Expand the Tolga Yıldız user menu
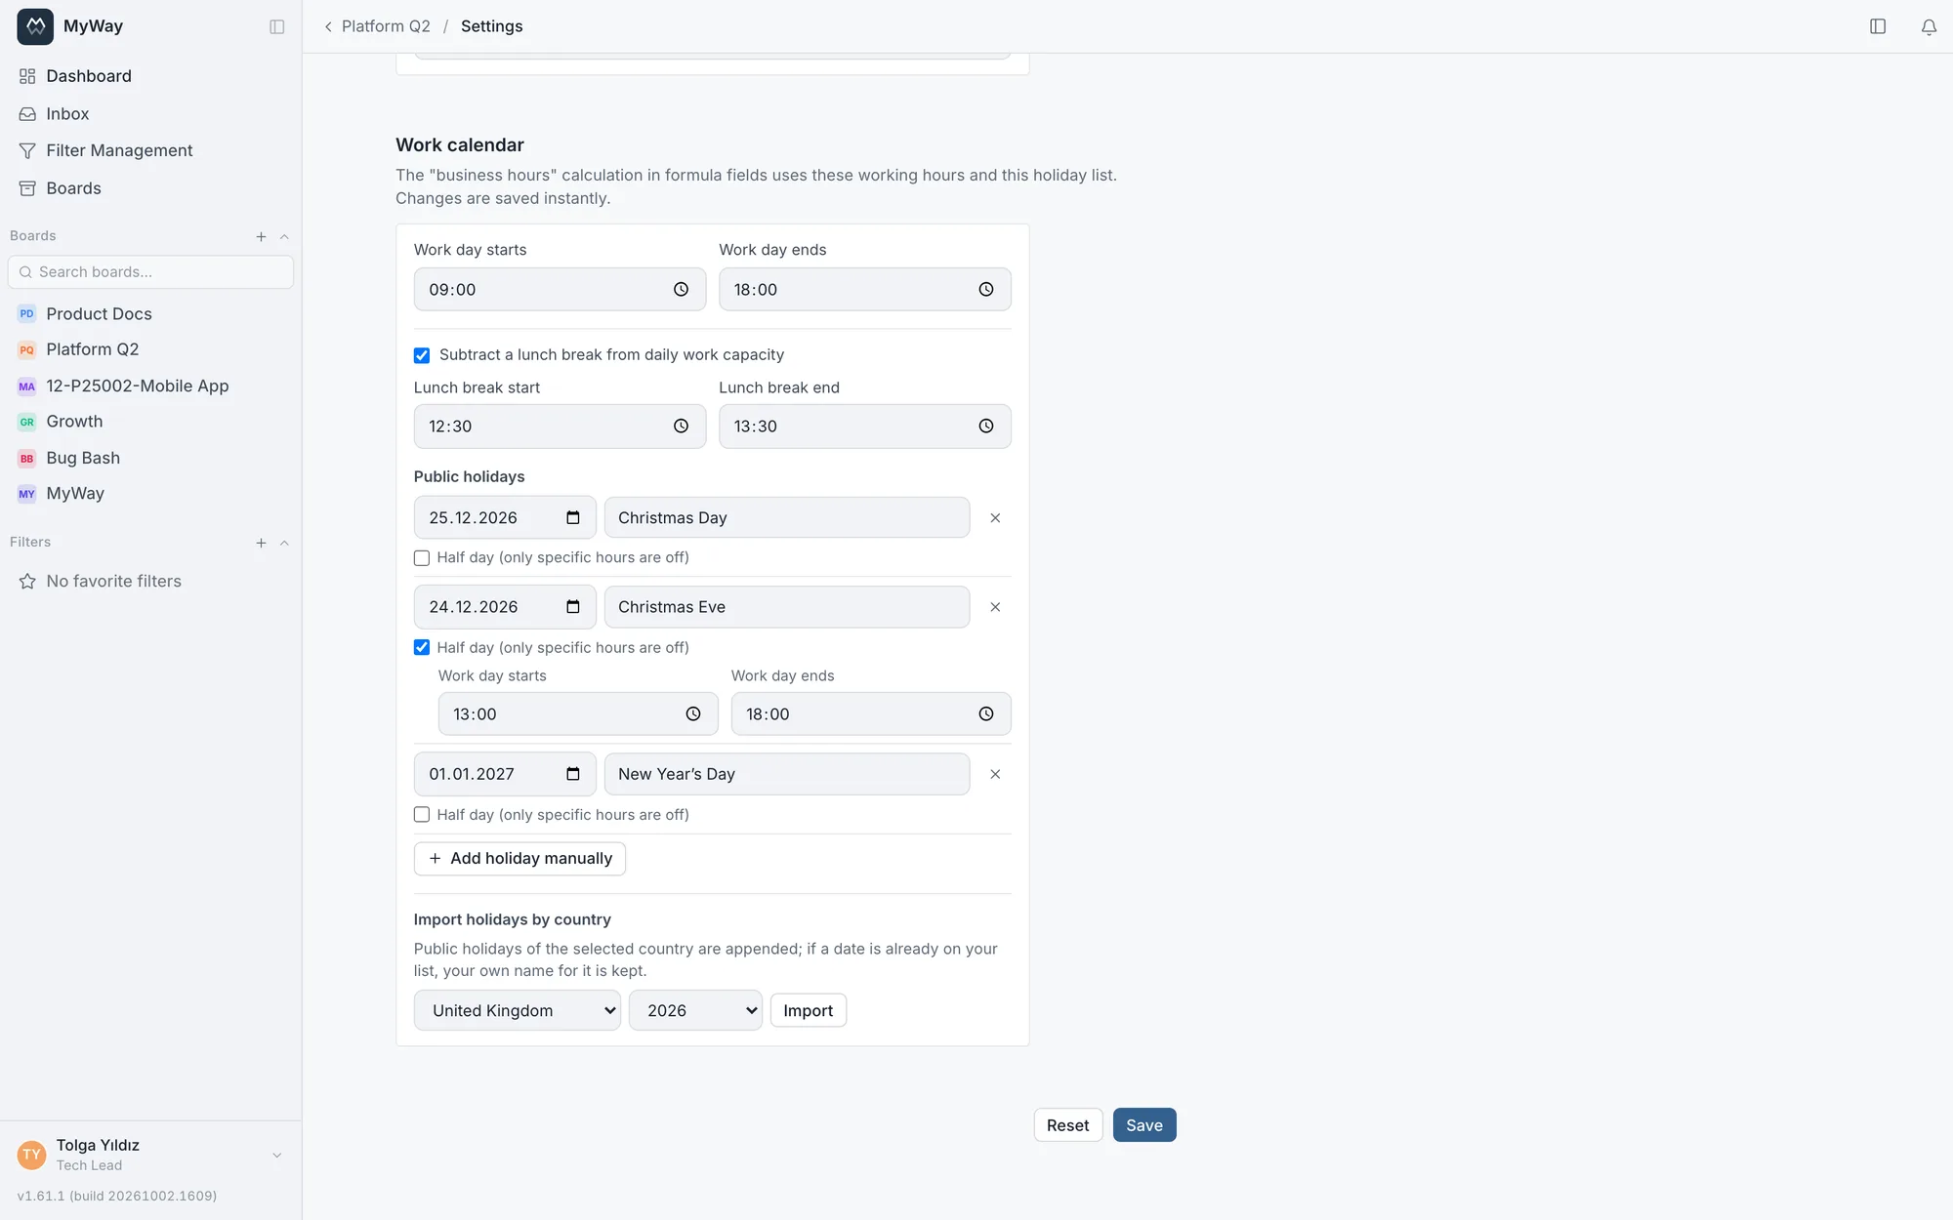The width and height of the screenshot is (1953, 1220). click(277, 1155)
